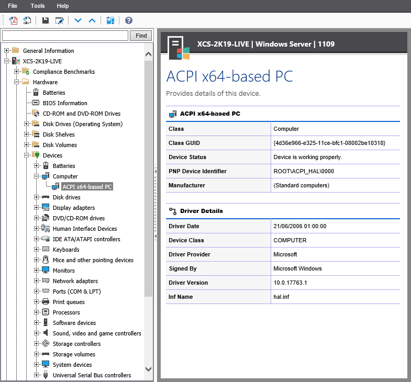Viewport: 411px width, 382px height.
Task: Click the export to PDF toolbar icon
Action: click(x=14, y=20)
